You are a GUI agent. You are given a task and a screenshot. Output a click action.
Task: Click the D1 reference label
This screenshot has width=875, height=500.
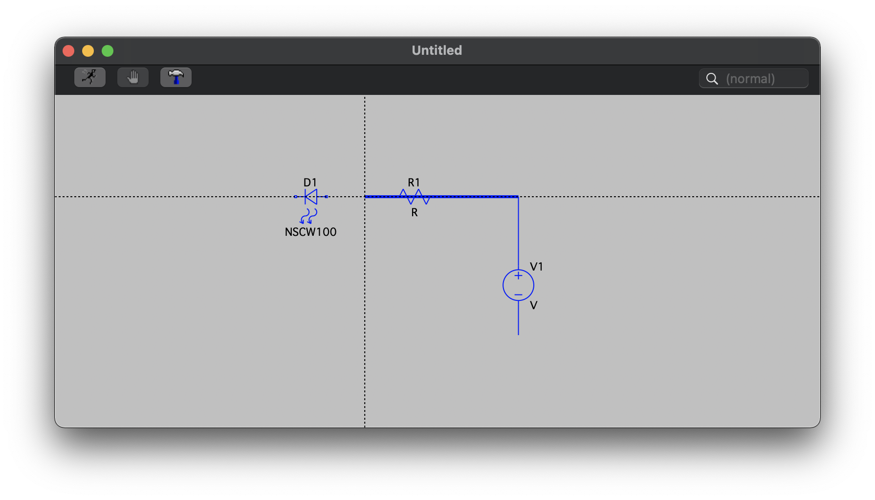click(x=310, y=182)
